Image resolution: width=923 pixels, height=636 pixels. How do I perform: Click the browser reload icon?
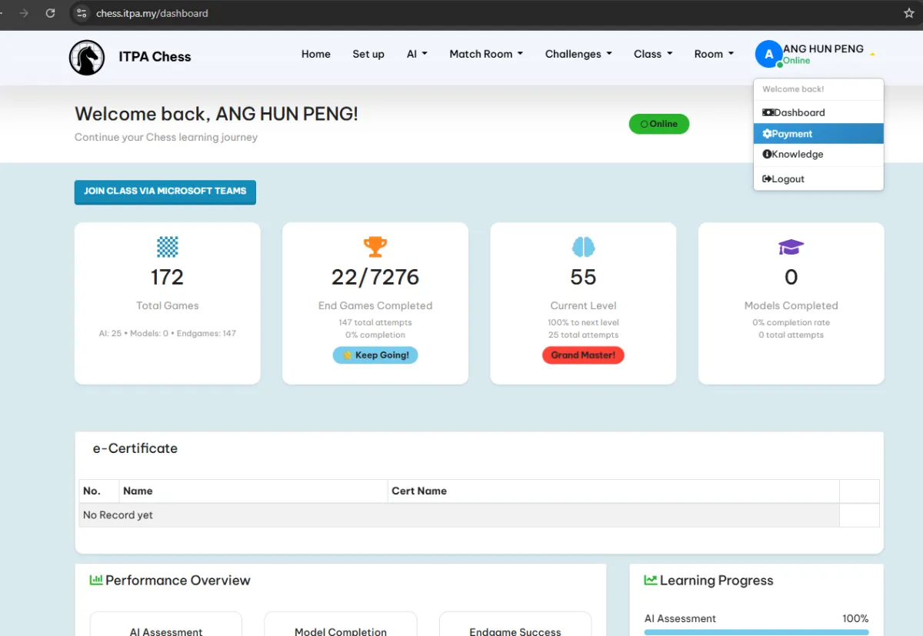(x=50, y=13)
